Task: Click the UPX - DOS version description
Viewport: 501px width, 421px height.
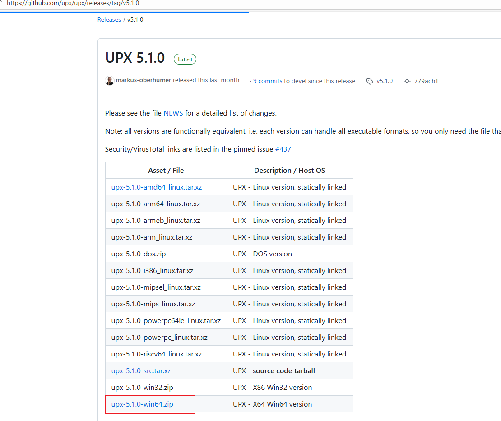Action: pyautogui.click(x=262, y=254)
